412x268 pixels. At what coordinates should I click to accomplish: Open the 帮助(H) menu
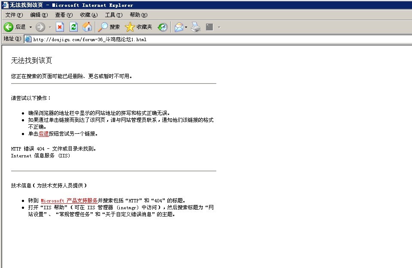(x=139, y=15)
